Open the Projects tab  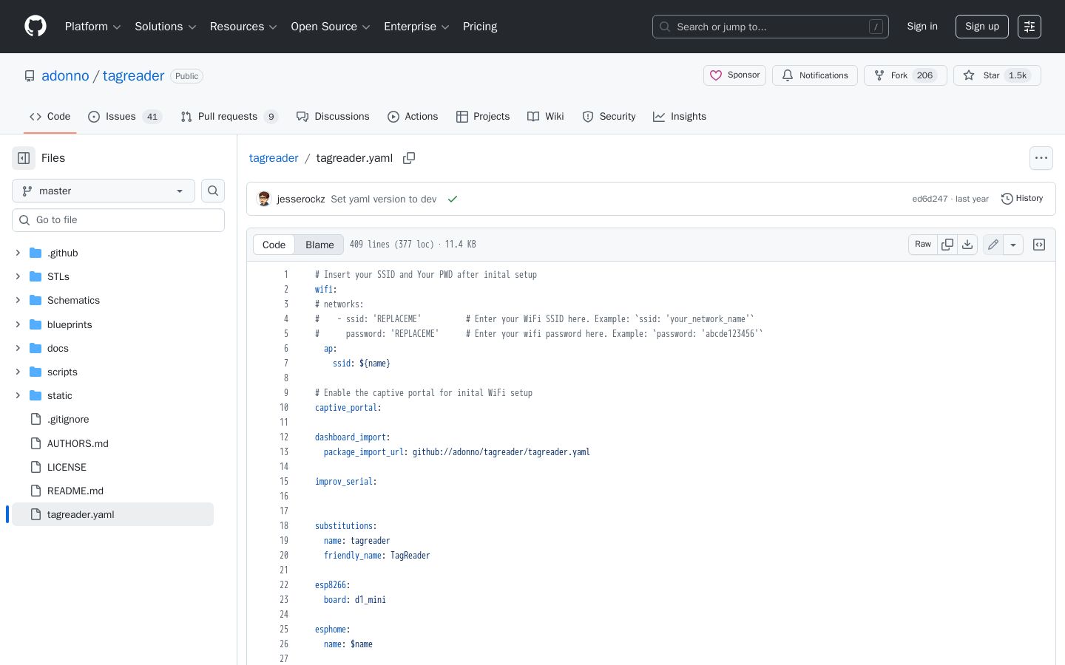click(483, 117)
